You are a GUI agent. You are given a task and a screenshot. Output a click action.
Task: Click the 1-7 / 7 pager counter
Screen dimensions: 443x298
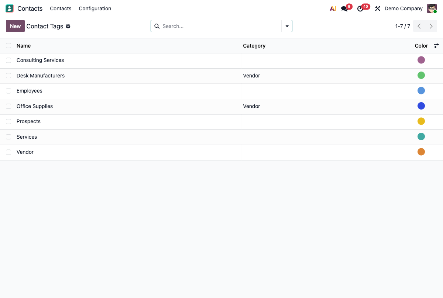click(403, 26)
